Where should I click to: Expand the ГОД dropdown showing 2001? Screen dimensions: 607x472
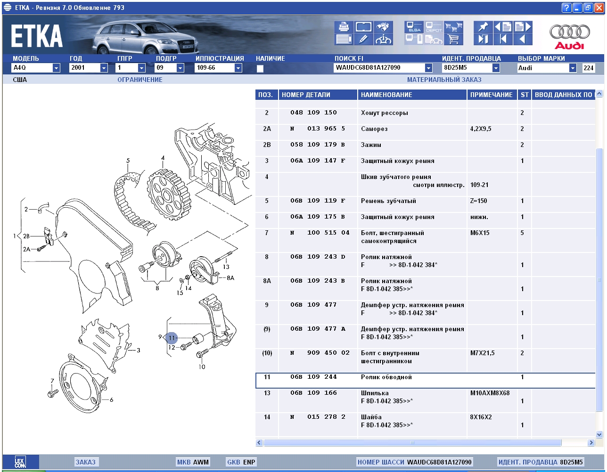tap(104, 68)
